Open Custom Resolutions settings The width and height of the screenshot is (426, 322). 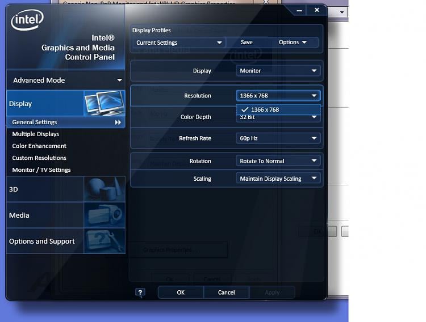(x=39, y=158)
